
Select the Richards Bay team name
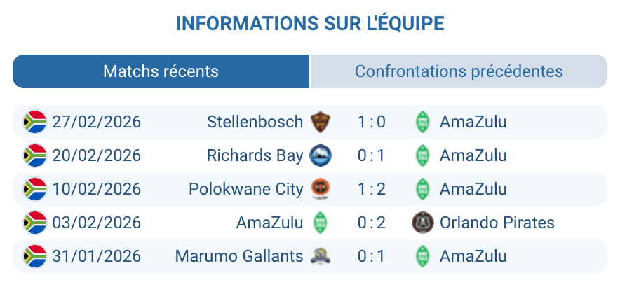coord(255,155)
